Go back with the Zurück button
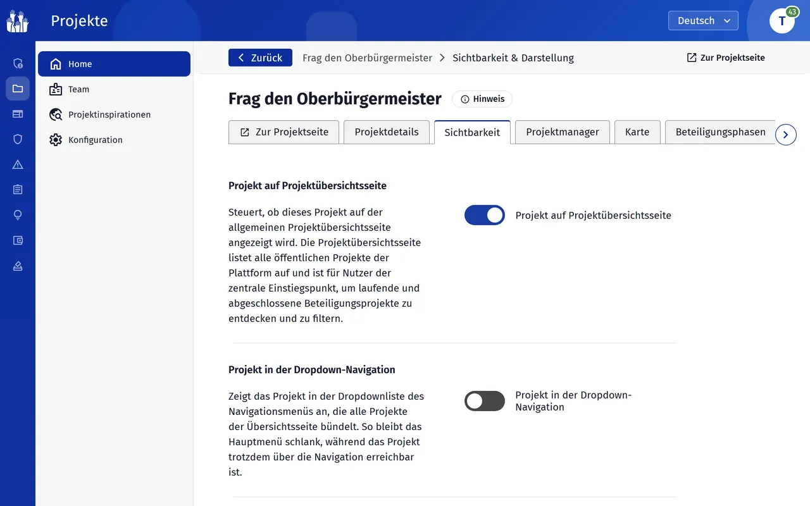The height and width of the screenshot is (506, 810). click(x=260, y=58)
